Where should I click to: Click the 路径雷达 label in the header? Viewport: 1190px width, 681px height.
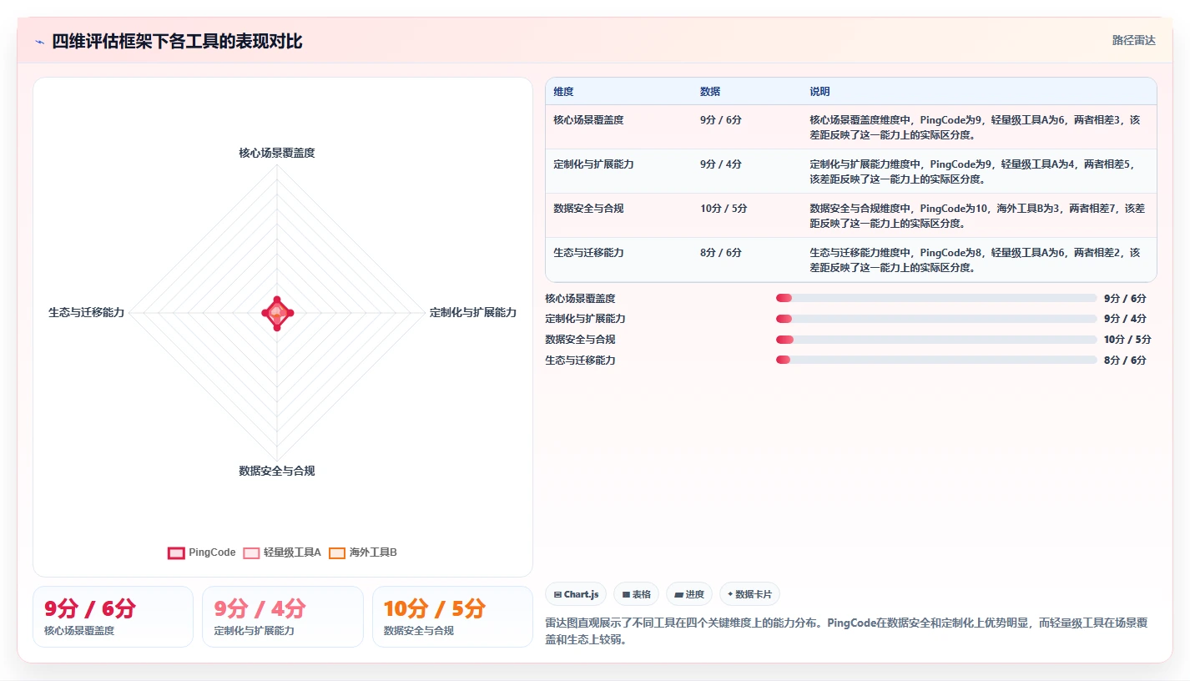click(1134, 40)
